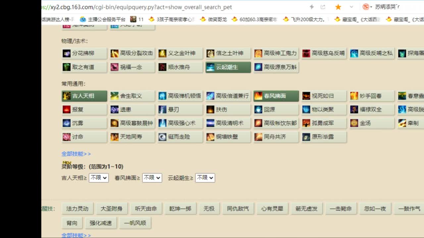Screen dimensions: 424x238
Task: Select the 铜墙铁壁 skill icon
Action: click(210, 137)
